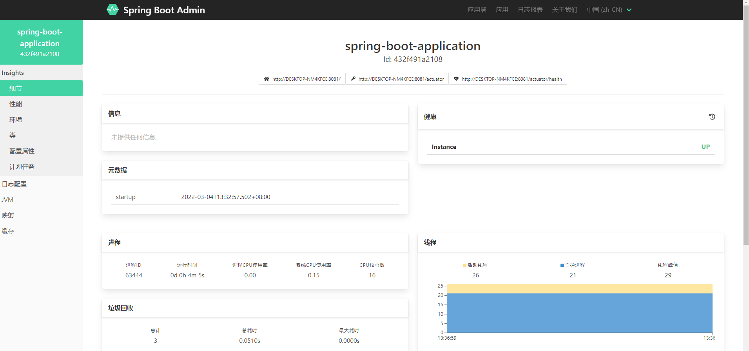Open 缓存 in the sidebar
749x351 pixels.
(41, 231)
